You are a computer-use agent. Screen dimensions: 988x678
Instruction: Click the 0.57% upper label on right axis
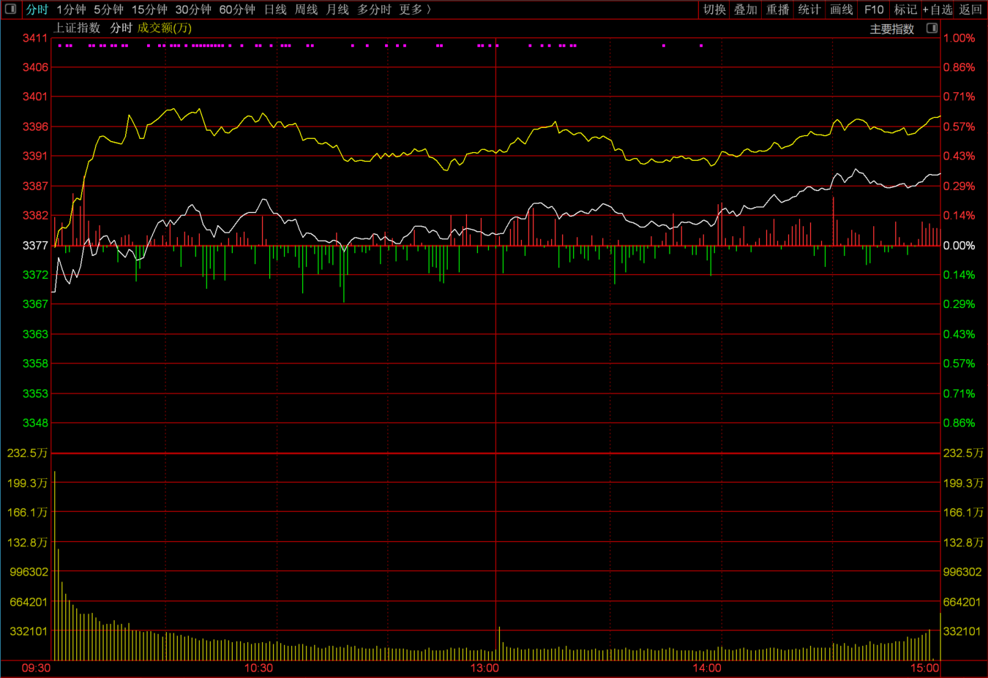tap(959, 127)
